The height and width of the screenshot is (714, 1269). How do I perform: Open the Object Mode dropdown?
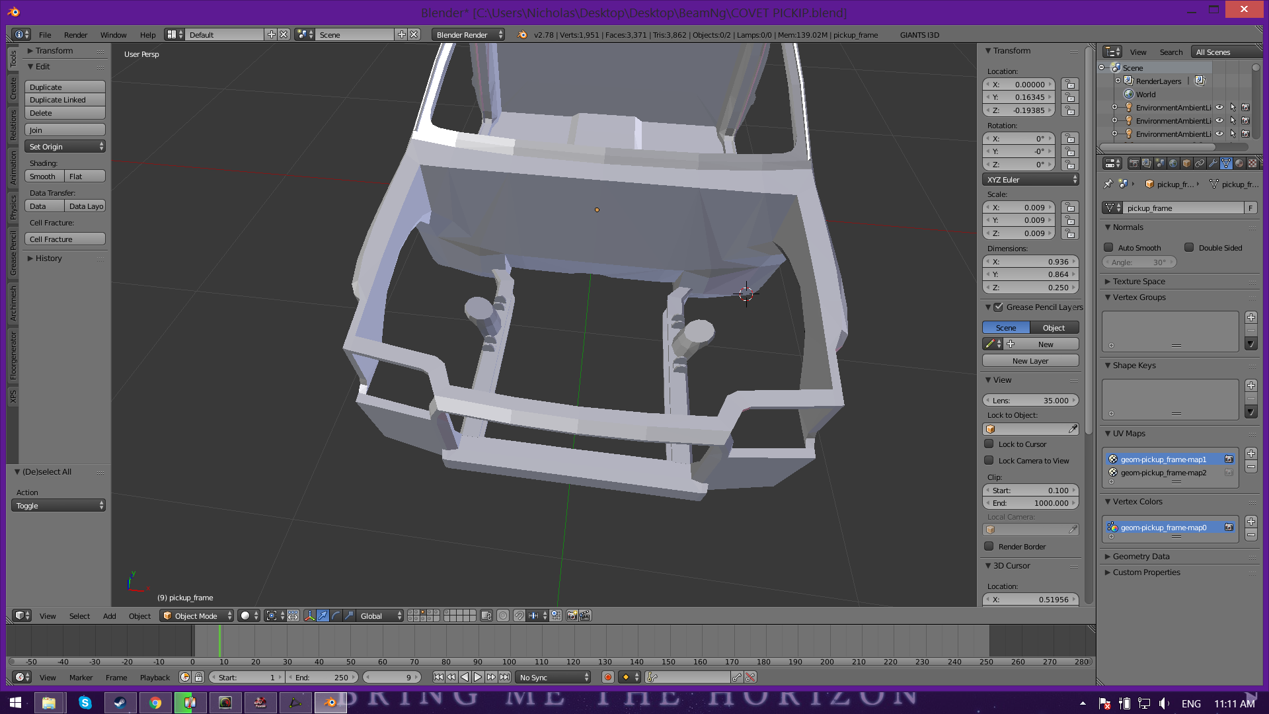(x=197, y=615)
